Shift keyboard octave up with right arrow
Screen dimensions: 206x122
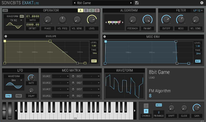[x=134, y=110]
